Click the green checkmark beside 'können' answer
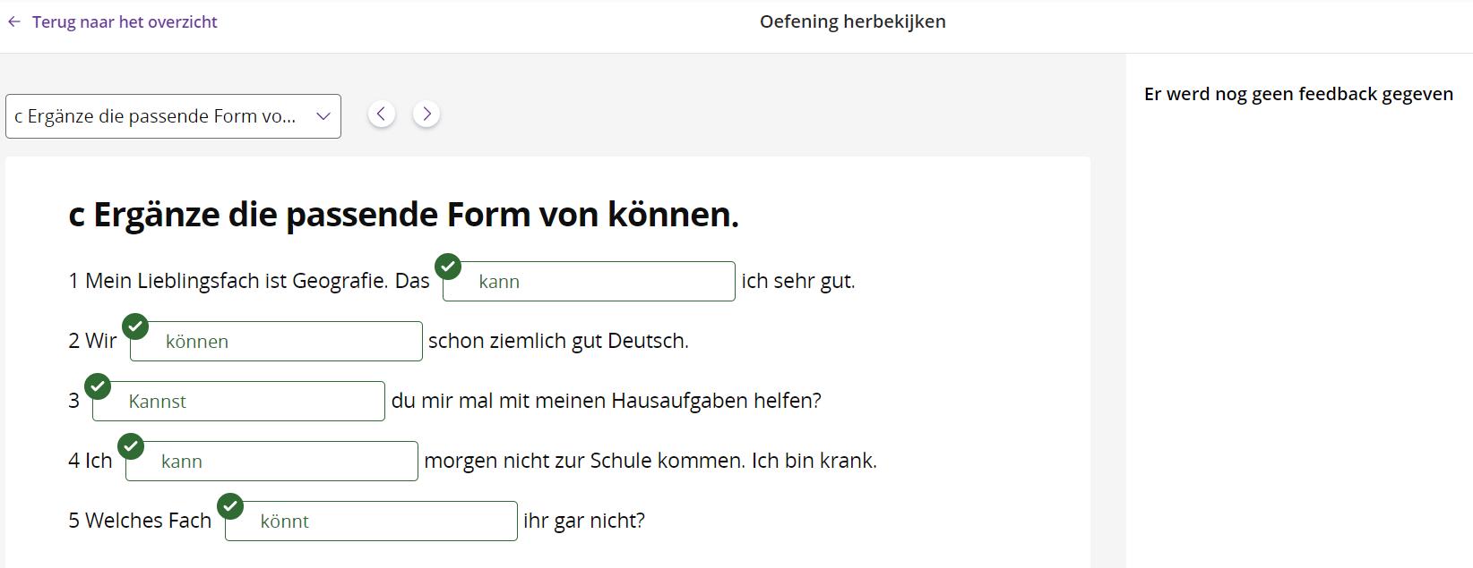 (x=135, y=326)
